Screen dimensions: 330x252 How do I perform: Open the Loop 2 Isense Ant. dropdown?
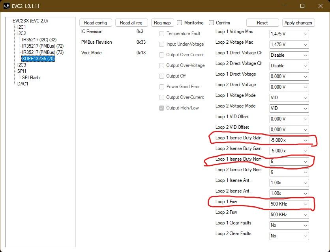[x=289, y=193]
